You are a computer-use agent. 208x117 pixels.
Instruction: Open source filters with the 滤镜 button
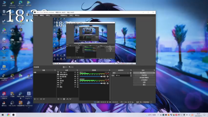pos(71,67)
